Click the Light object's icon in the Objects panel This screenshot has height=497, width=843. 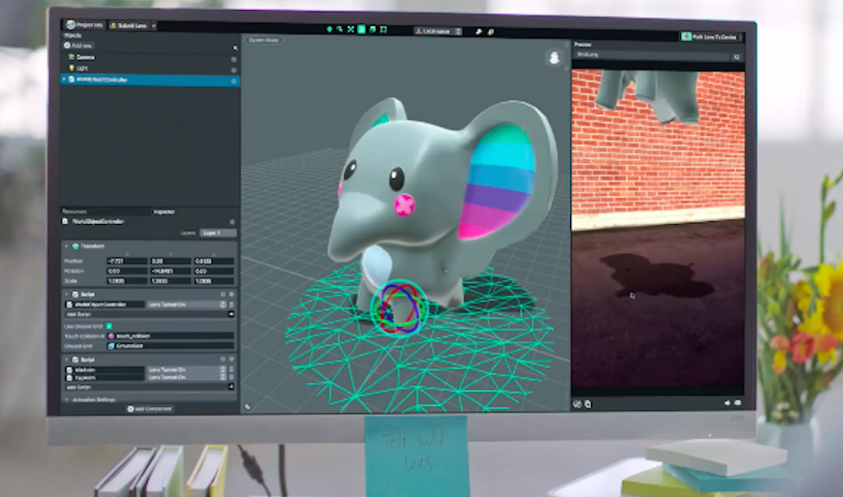(72, 67)
